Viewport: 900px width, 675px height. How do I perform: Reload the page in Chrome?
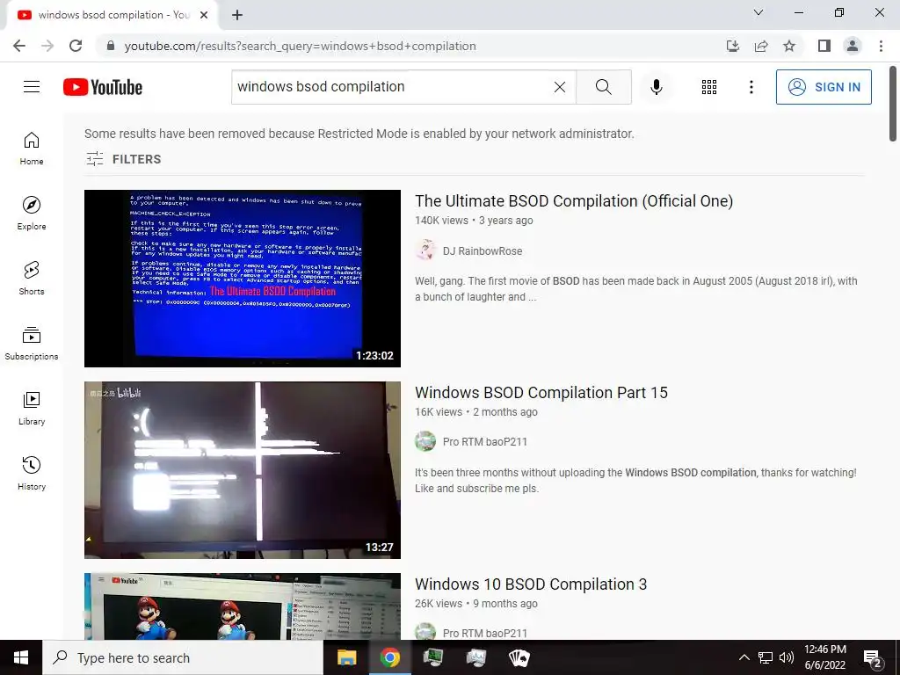point(76,46)
